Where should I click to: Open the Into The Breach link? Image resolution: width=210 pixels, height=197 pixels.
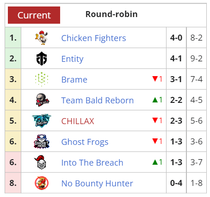pos(92,162)
